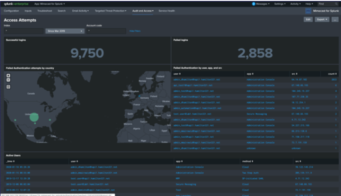Click the large US bubble on map
The height and width of the screenshot is (196, 341).
[34, 117]
